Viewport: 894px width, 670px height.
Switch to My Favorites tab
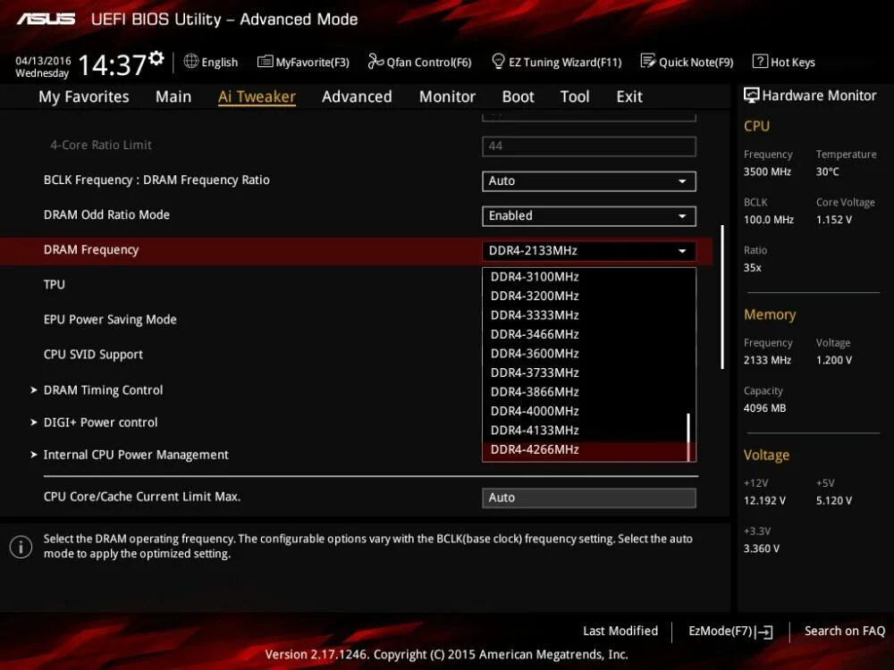pyautogui.click(x=84, y=96)
